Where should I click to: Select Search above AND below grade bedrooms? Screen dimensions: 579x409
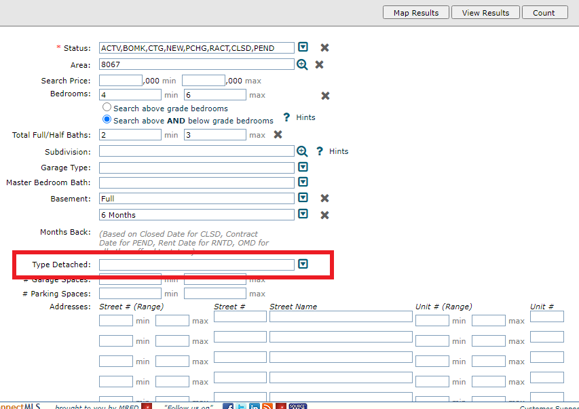(x=107, y=119)
